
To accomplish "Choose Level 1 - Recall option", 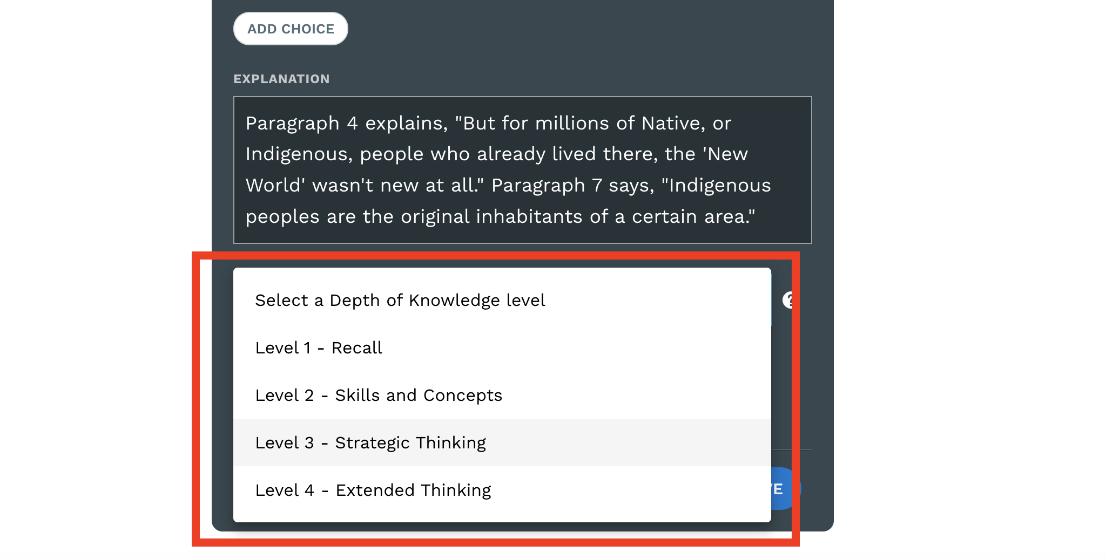I will (502, 347).
